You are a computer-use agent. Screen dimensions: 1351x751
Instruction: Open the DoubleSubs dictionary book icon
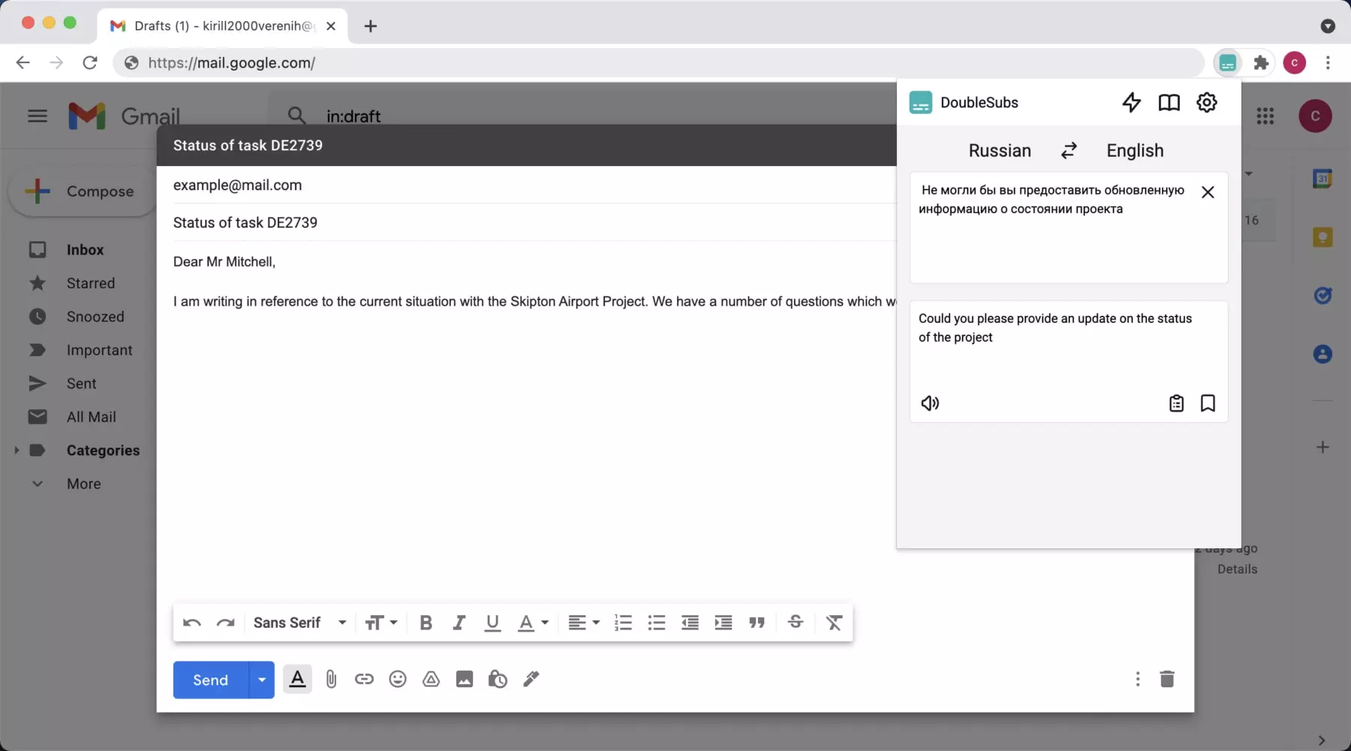point(1169,102)
